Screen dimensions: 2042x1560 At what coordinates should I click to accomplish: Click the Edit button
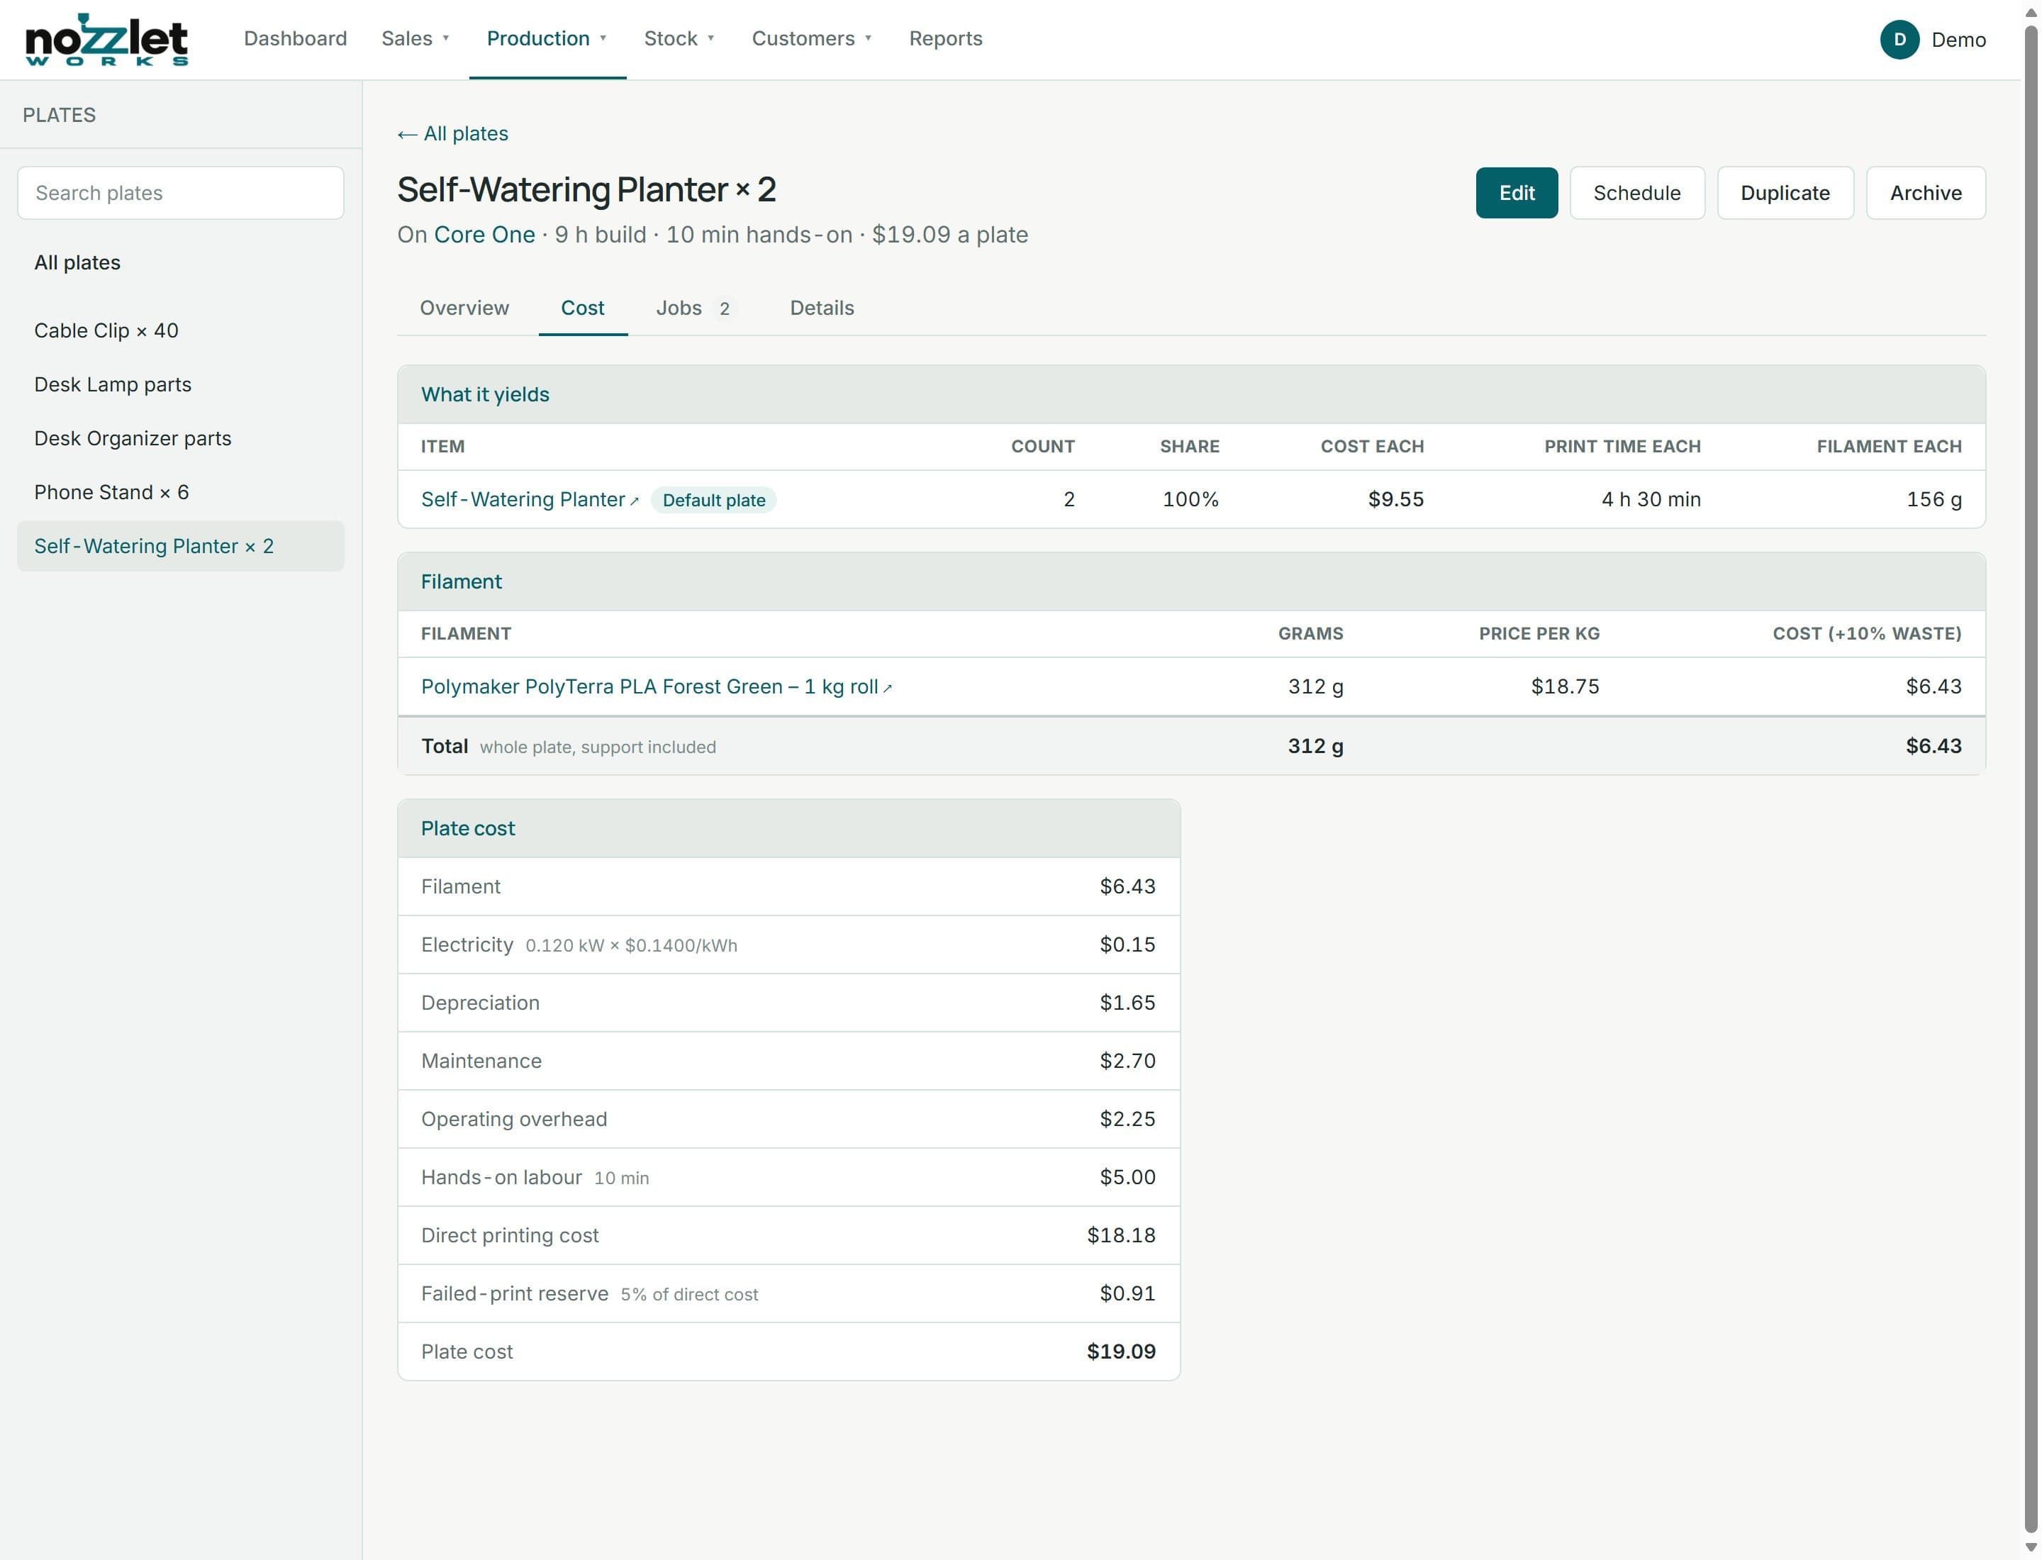coord(1517,193)
